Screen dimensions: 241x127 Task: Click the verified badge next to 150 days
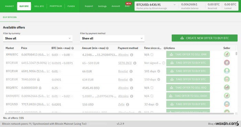click(159, 79)
